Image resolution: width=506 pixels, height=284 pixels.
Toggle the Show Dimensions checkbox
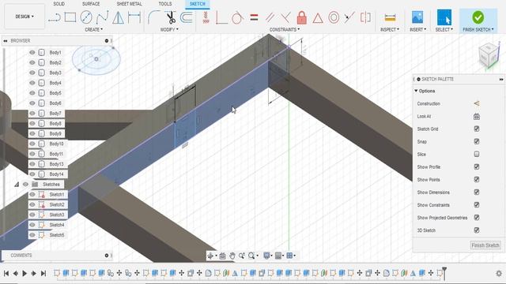point(477,192)
